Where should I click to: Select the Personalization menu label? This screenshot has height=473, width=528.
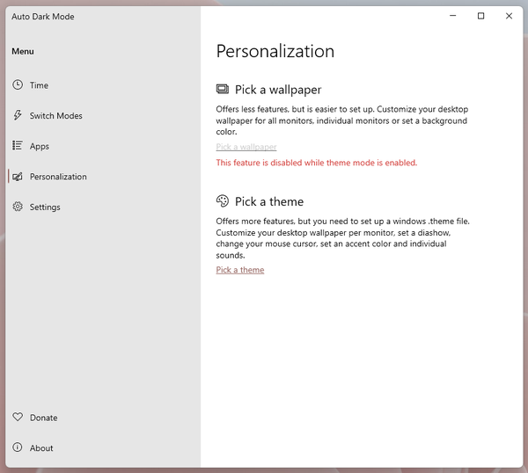click(x=58, y=177)
